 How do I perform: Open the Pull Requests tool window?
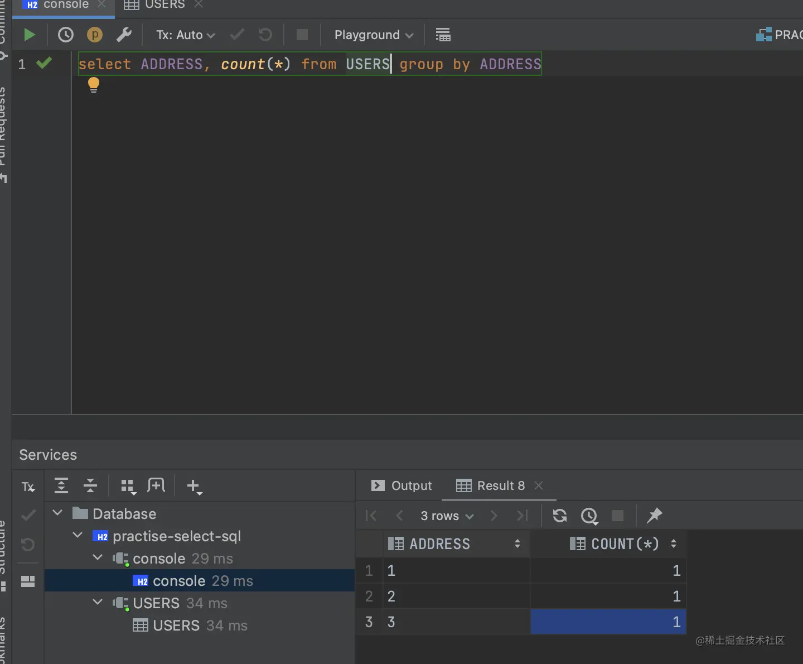(3, 134)
